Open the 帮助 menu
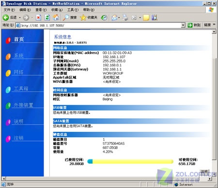The image size is (218, 188). (x=89, y=10)
